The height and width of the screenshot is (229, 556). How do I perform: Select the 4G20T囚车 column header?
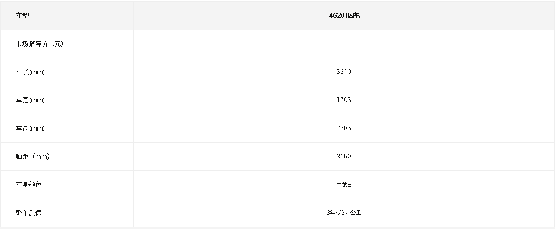(344, 16)
